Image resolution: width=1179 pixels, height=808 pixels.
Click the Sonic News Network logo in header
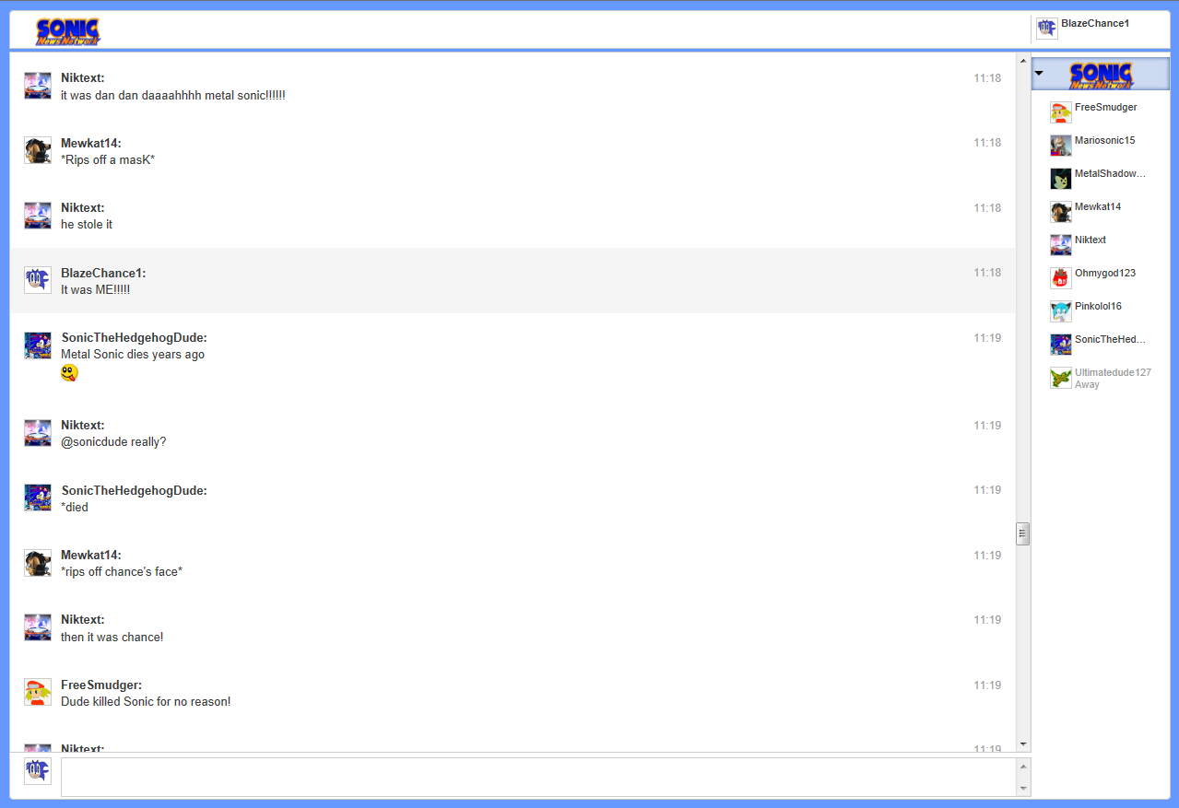click(68, 31)
